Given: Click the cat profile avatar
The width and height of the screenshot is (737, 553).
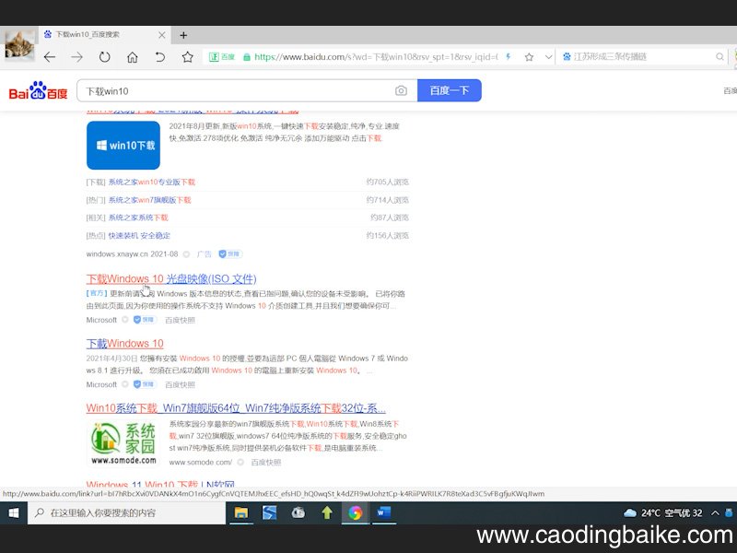Looking at the screenshot, I should tap(19, 45).
